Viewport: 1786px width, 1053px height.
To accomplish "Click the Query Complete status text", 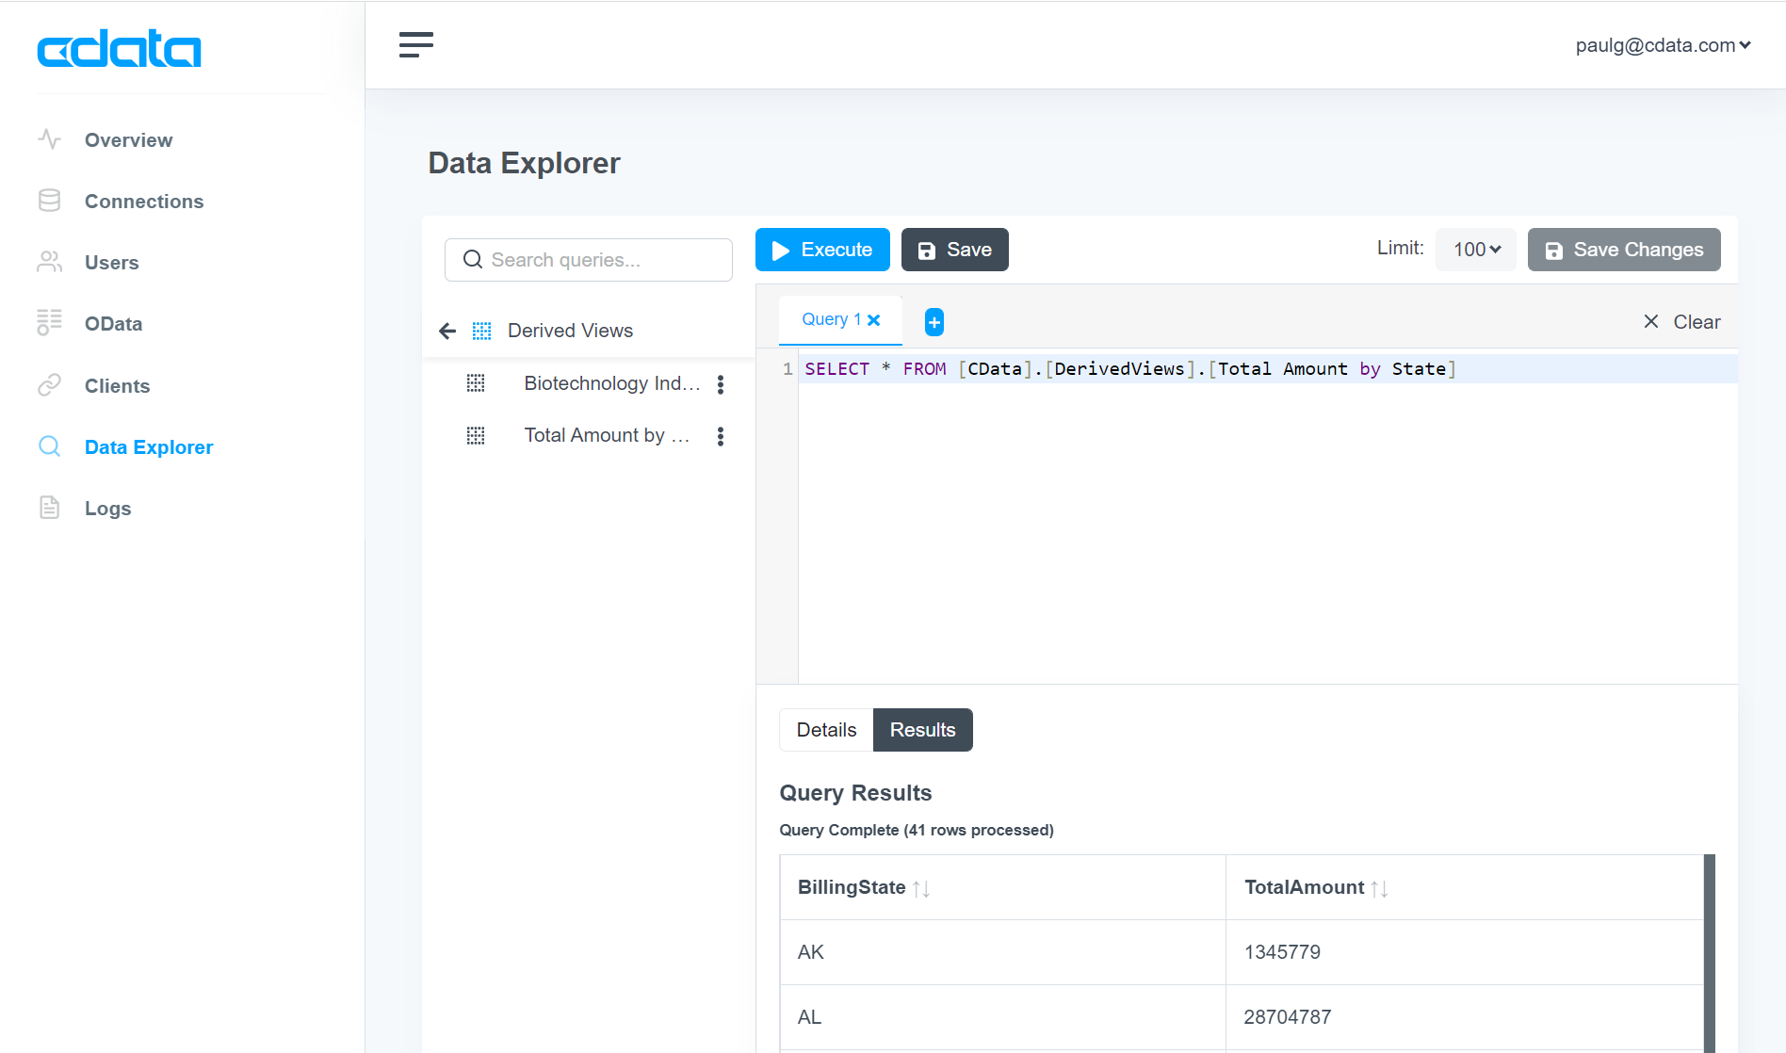I will tap(917, 830).
